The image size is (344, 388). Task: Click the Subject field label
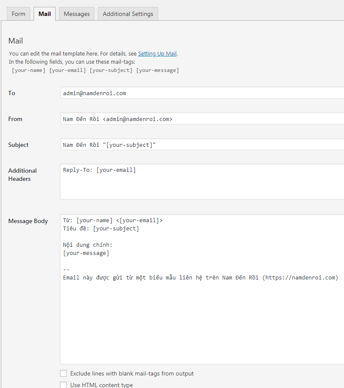[19, 145]
